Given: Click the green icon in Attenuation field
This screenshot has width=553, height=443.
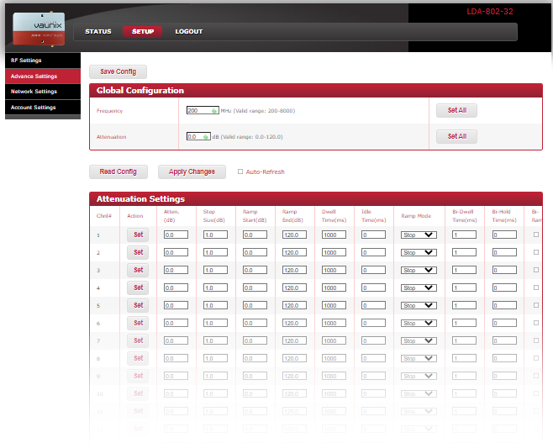Looking at the screenshot, I should (206, 136).
